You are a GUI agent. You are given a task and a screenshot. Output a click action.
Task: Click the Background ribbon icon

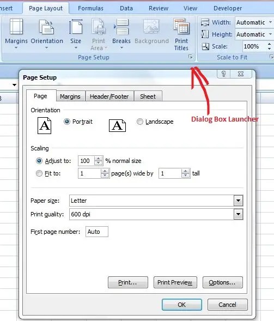click(151, 26)
